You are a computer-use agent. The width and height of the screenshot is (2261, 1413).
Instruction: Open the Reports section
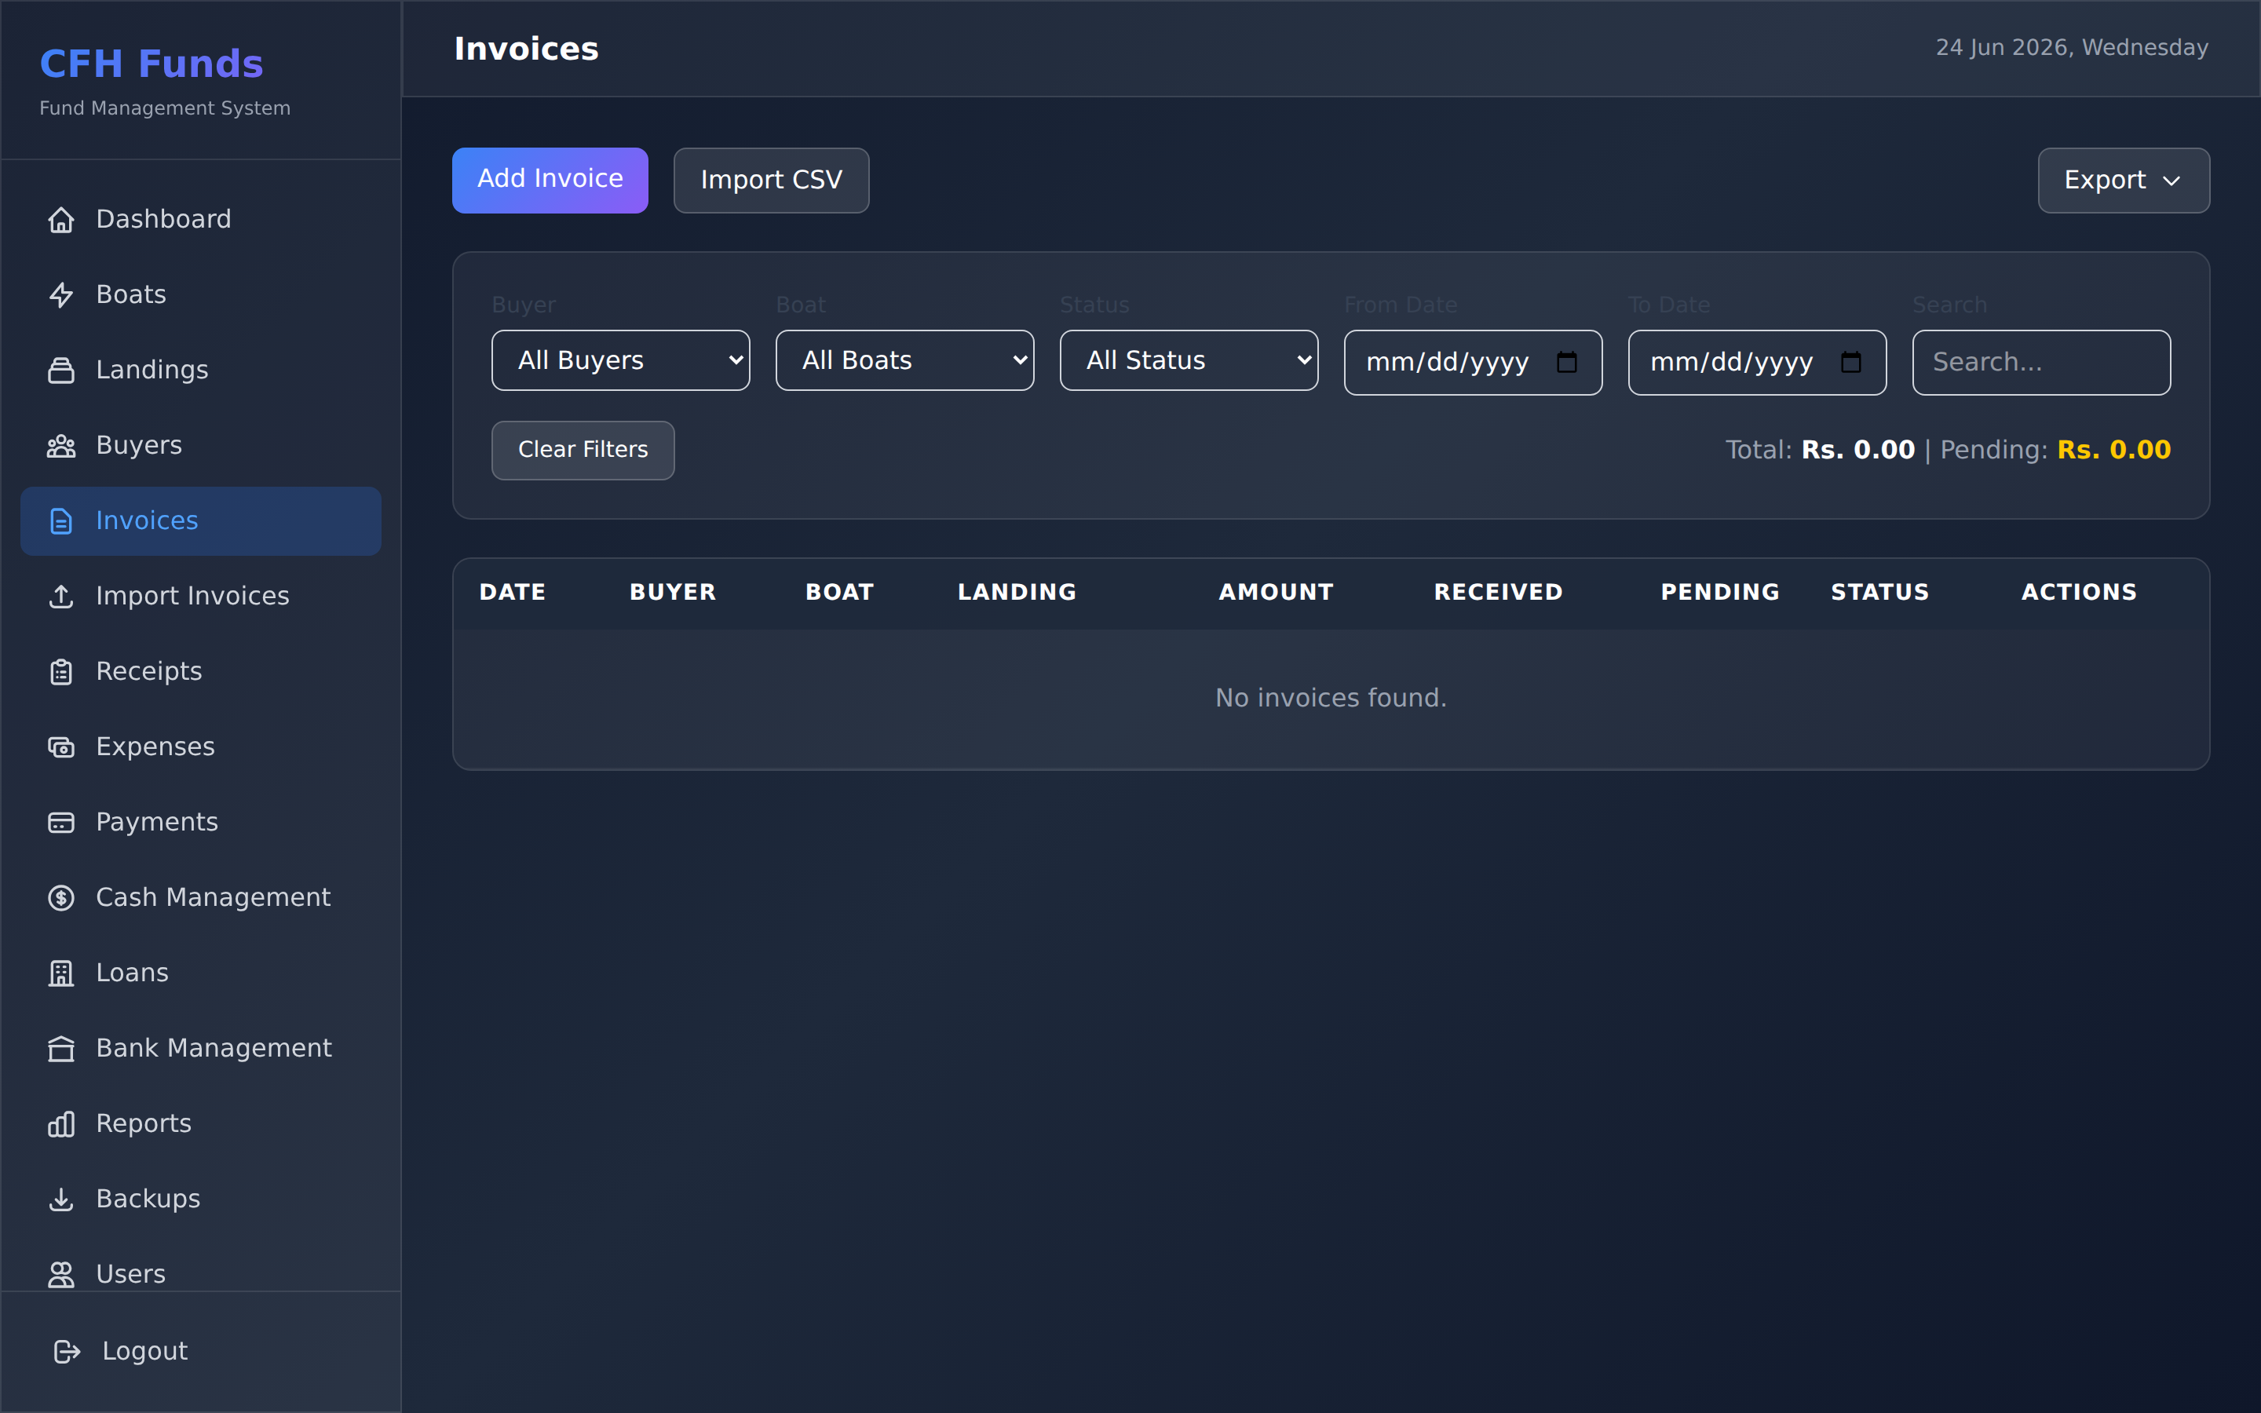(201, 1124)
